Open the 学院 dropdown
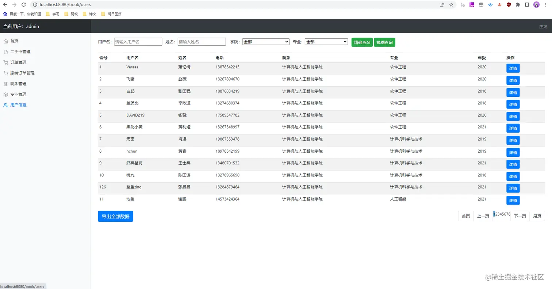This screenshot has width=552, height=289. coord(266,42)
